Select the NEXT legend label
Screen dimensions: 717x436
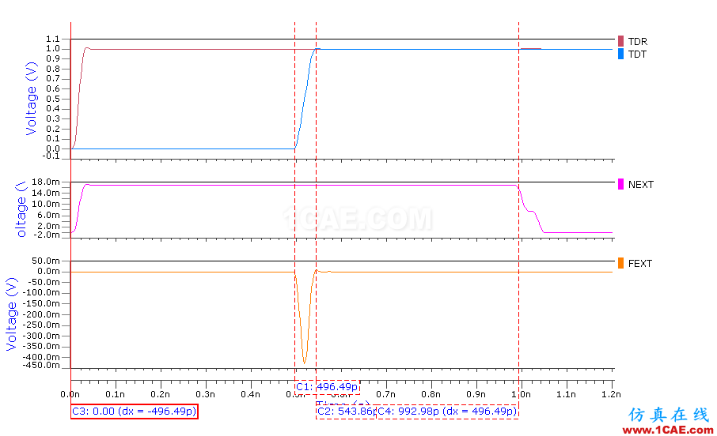pos(641,185)
